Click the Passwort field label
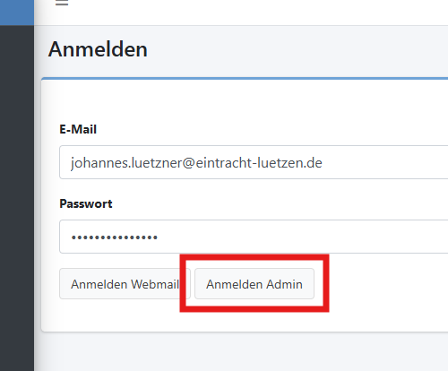Viewport: 448px width, 371px height. (86, 203)
